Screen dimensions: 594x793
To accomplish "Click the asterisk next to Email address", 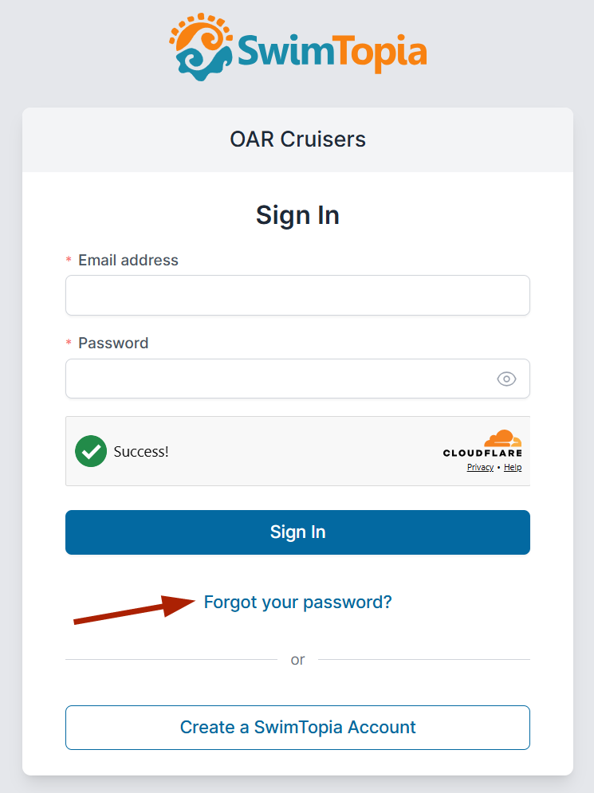I will click(68, 261).
